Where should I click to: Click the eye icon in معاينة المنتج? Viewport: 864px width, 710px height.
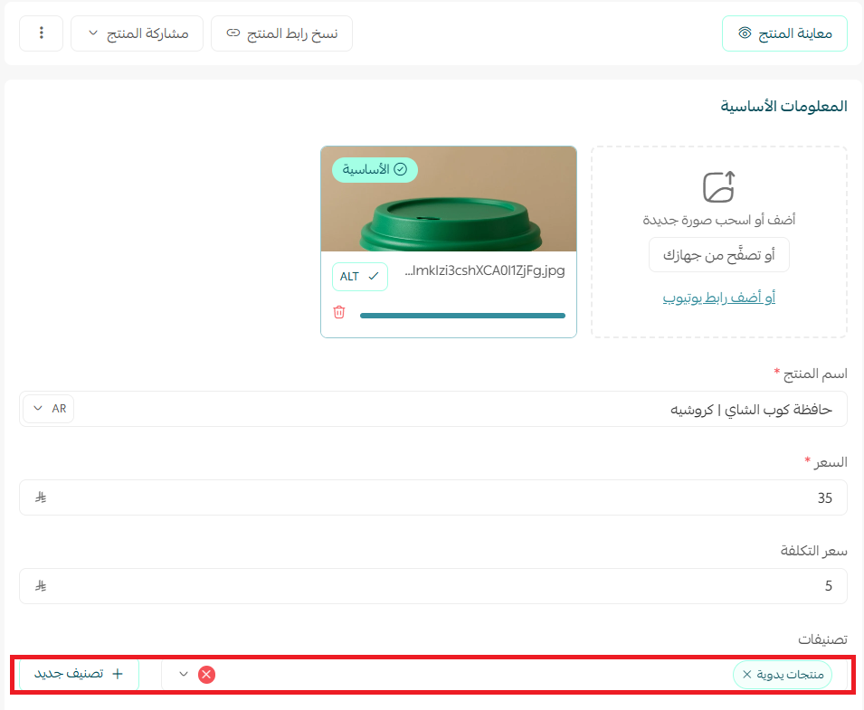click(745, 33)
